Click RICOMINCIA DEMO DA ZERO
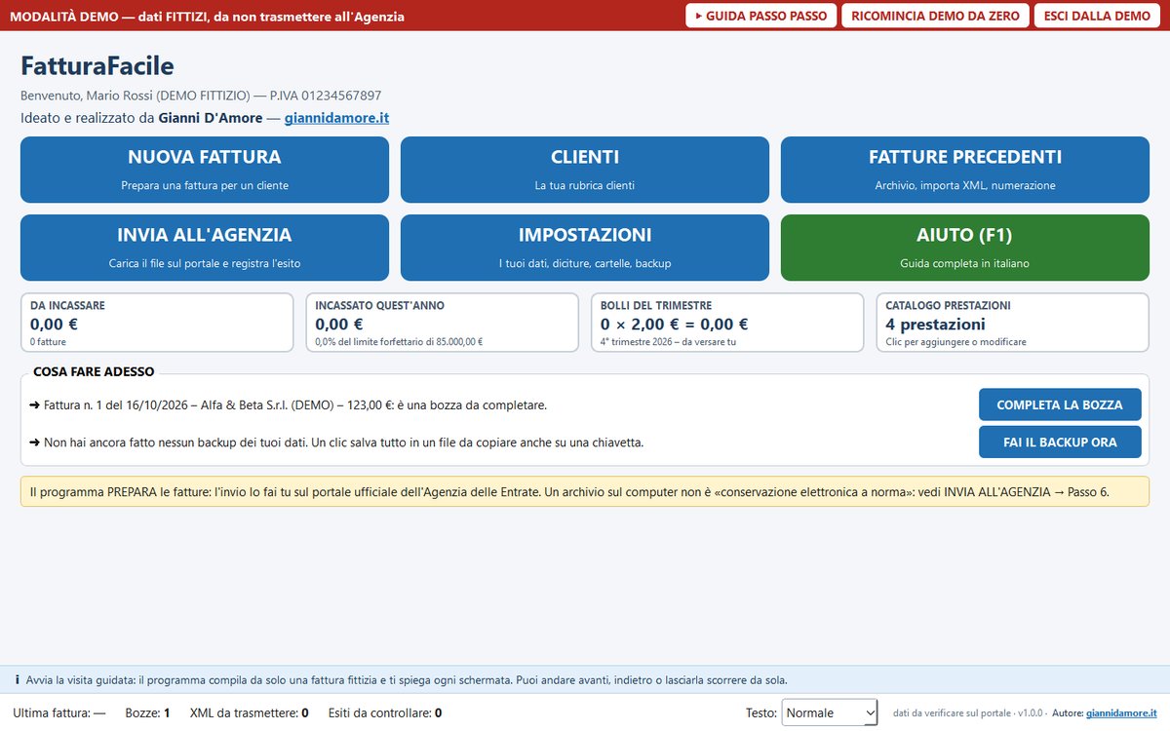1170x731 pixels. coord(935,16)
